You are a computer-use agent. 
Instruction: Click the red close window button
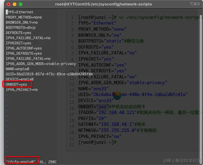pos(8,4)
